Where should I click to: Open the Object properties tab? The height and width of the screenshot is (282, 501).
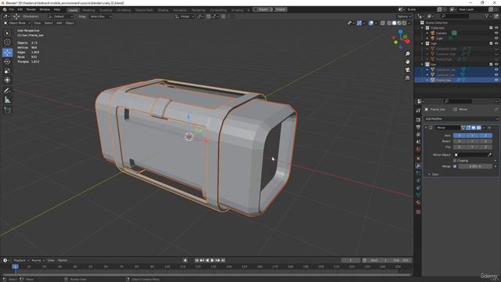418,158
